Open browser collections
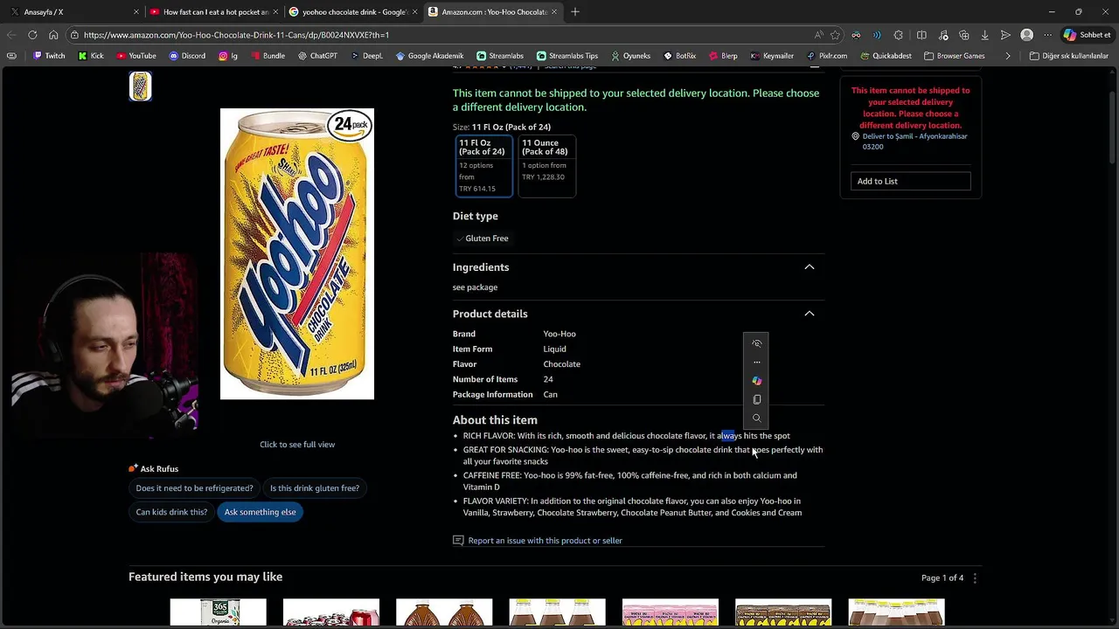Viewport: 1119px width, 629px height. click(x=963, y=35)
